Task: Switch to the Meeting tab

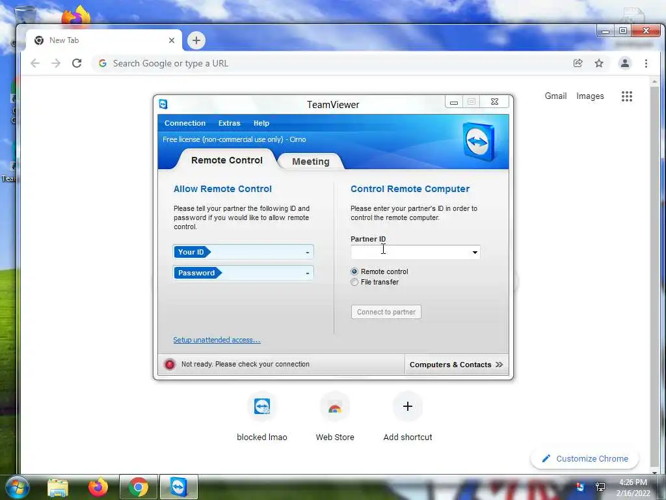Action: pyautogui.click(x=310, y=161)
